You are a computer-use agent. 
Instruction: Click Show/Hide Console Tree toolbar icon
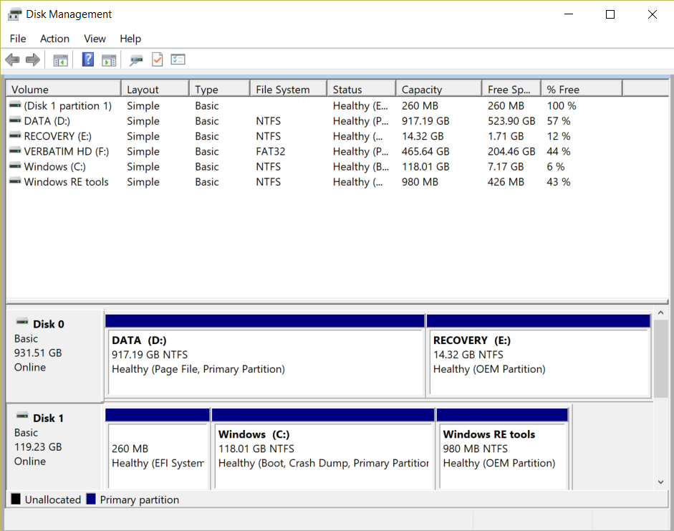tap(61, 60)
